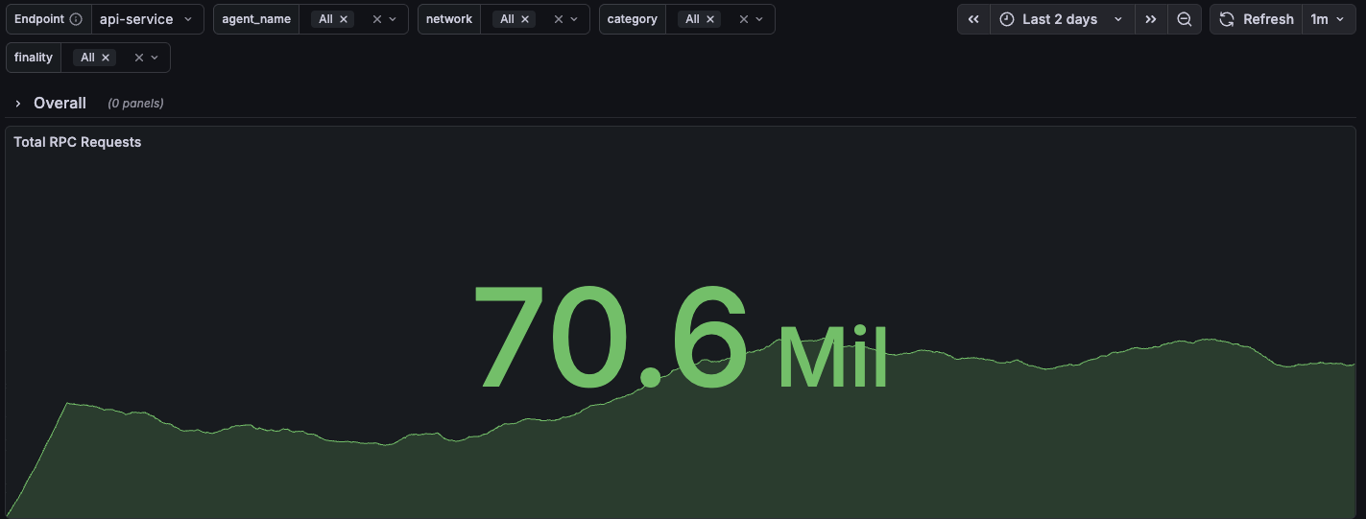Expand the category dropdown chevron
1366x519 pixels.
(760, 19)
